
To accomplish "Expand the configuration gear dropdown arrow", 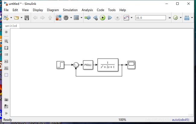I will point(71,18).
